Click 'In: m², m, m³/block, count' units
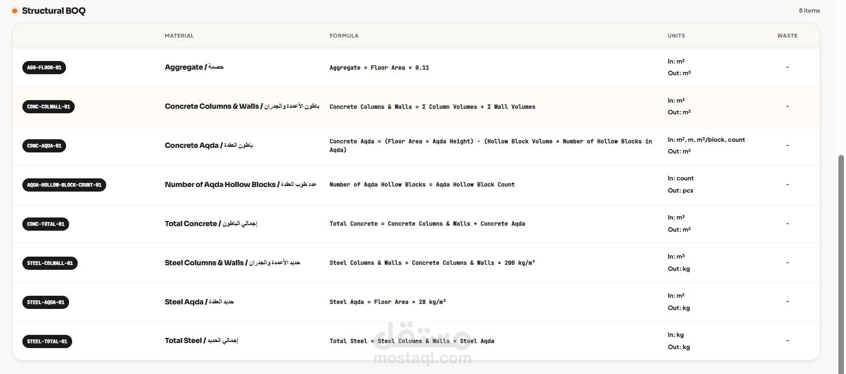The width and height of the screenshot is (846, 374). pyautogui.click(x=706, y=140)
